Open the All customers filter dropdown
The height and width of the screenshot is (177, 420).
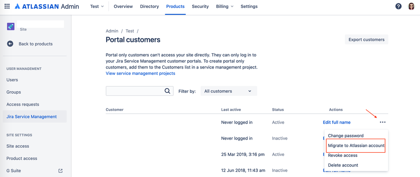[x=229, y=91]
